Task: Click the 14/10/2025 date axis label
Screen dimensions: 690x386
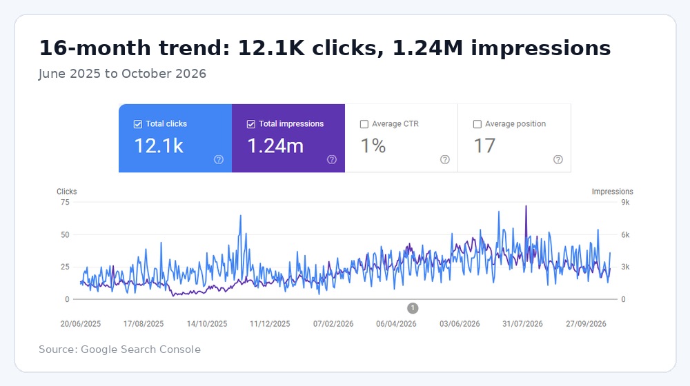Action: 207,324
